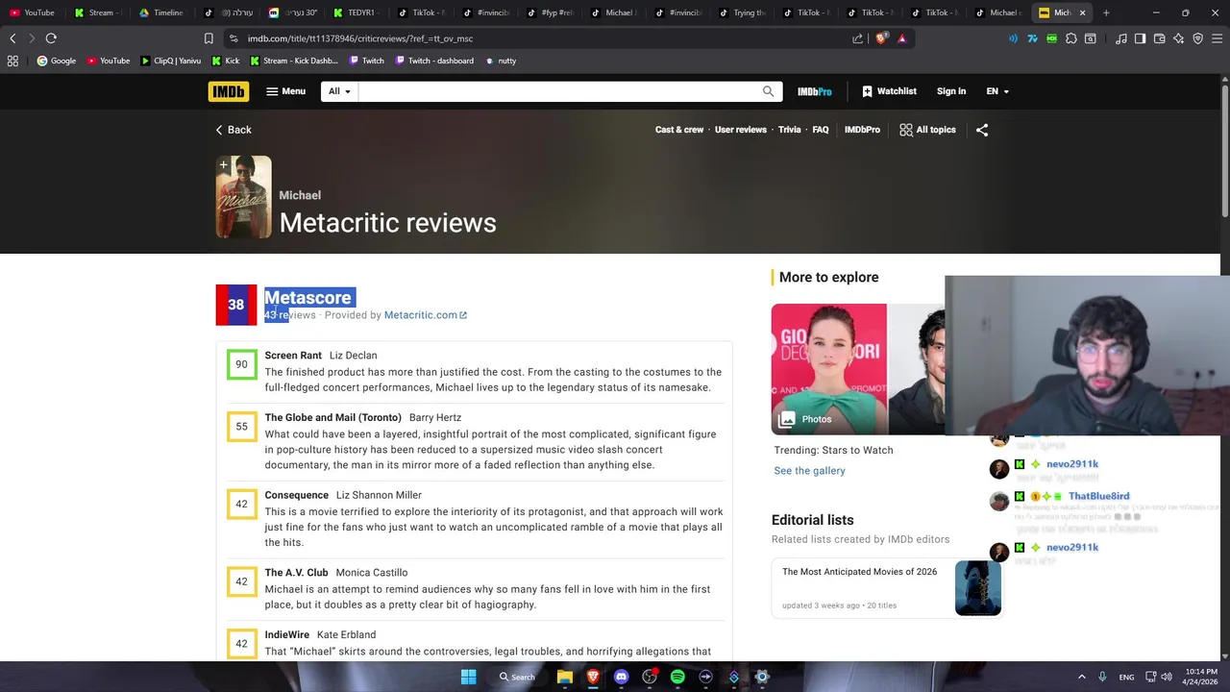Image resolution: width=1230 pixels, height=692 pixels.
Task: Open EN language dropdown
Action: (997, 91)
